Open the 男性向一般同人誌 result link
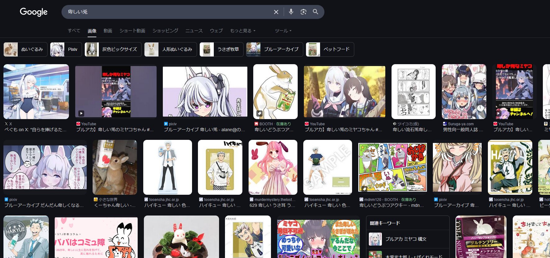Image resolution: width=550 pixels, height=258 pixels. pyautogui.click(x=463, y=130)
